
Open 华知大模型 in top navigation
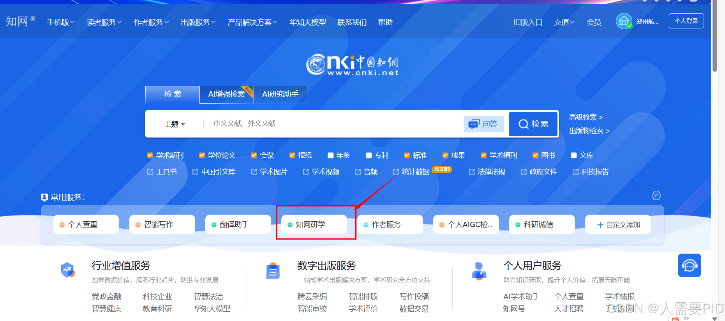tap(308, 22)
